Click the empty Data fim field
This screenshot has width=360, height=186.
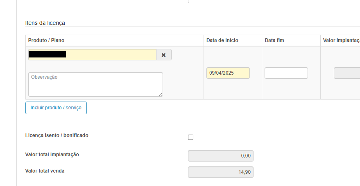point(286,73)
